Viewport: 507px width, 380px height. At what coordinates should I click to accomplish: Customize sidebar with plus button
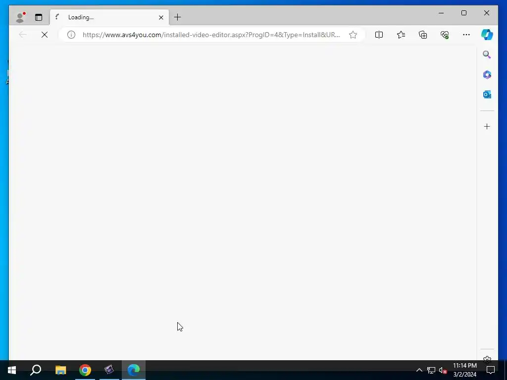click(487, 126)
